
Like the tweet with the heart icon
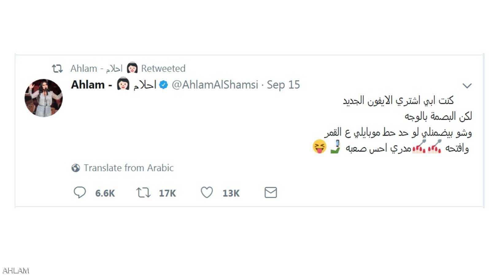pyautogui.click(x=207, y=193)
